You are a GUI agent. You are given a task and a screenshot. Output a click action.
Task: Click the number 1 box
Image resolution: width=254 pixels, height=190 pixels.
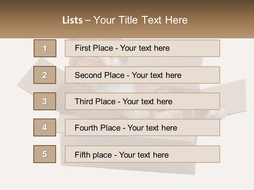tap(45, 48)
